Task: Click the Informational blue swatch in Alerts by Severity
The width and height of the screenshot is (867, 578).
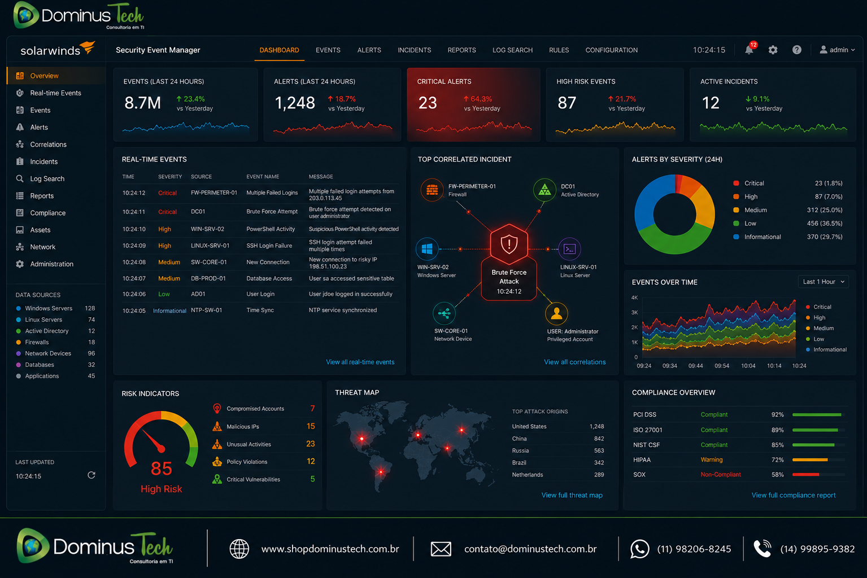Action: 736,237
